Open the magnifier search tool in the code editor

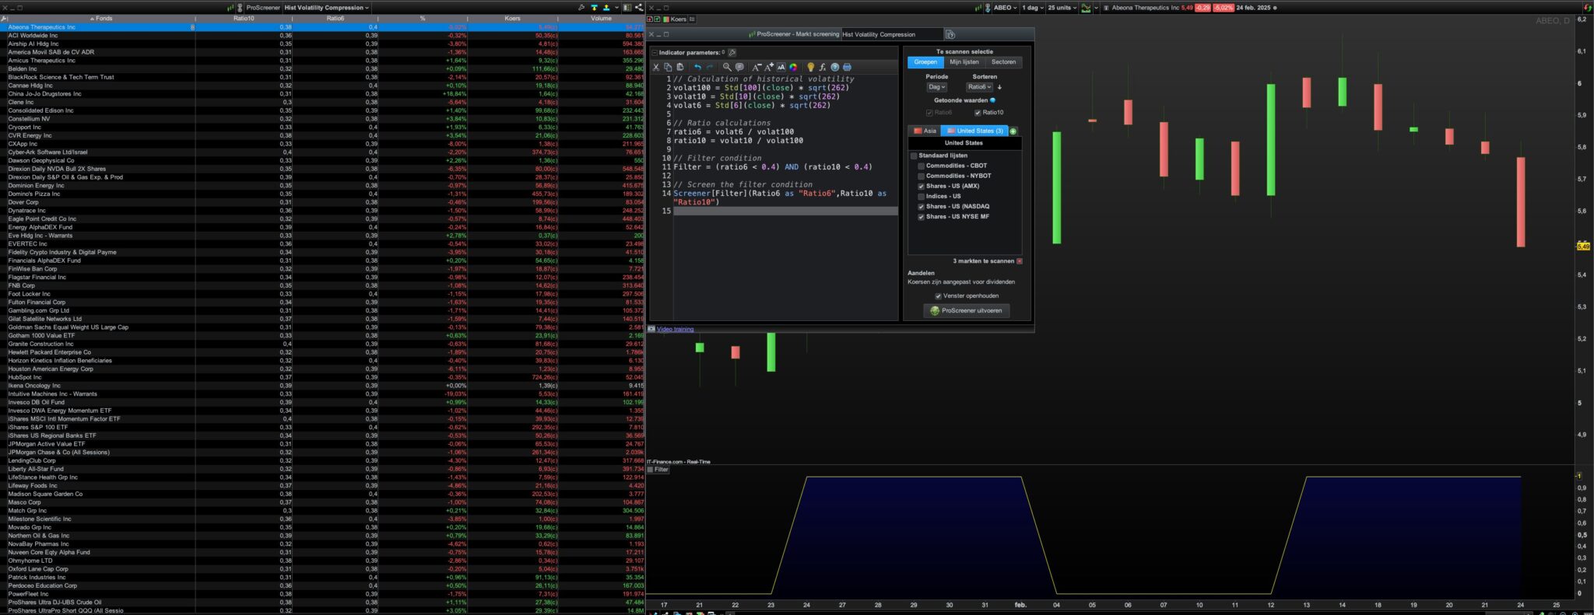727,68
